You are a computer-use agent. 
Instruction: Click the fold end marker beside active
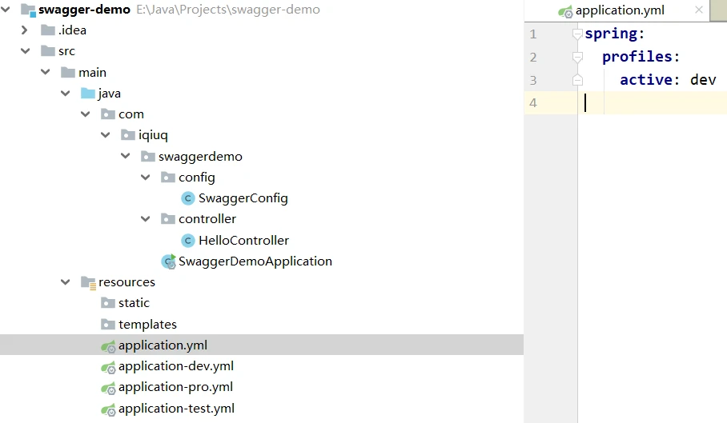[577, 80]
